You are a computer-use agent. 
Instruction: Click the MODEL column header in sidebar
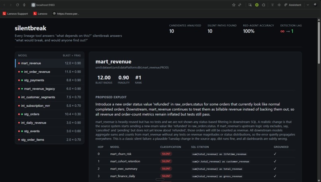(23, 55)
